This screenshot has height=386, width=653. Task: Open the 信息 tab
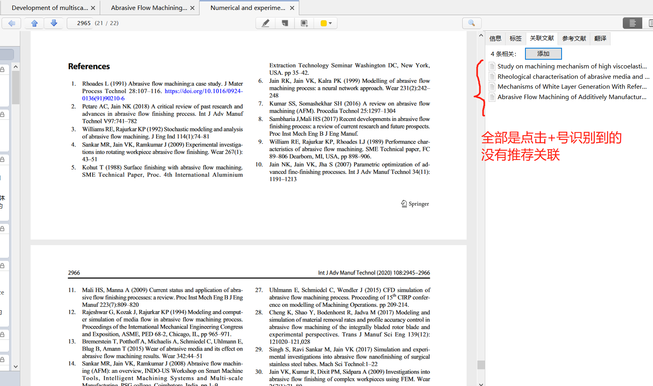495,38
